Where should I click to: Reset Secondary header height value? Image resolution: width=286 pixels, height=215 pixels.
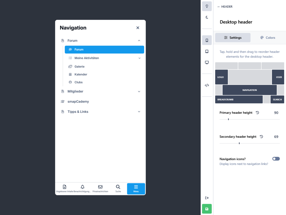click(261, 137)
